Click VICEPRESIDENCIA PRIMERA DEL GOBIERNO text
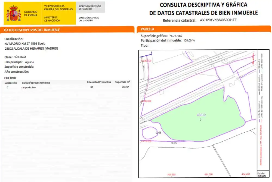Screen dimensions: 272x182 coord(58,8)
